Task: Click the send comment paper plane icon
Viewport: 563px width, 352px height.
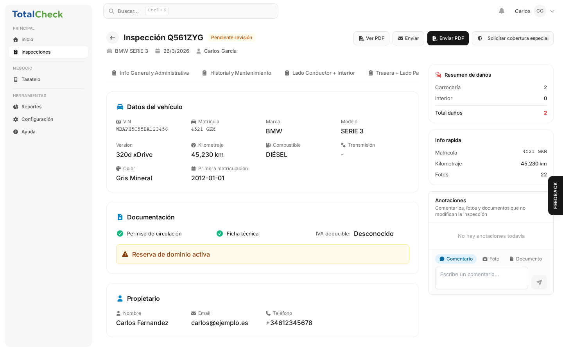Action: (539, 282)
